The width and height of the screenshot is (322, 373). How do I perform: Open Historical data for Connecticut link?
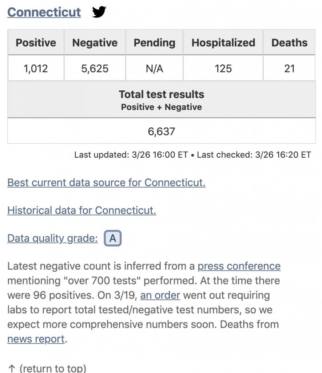click(x=82, y=210)
